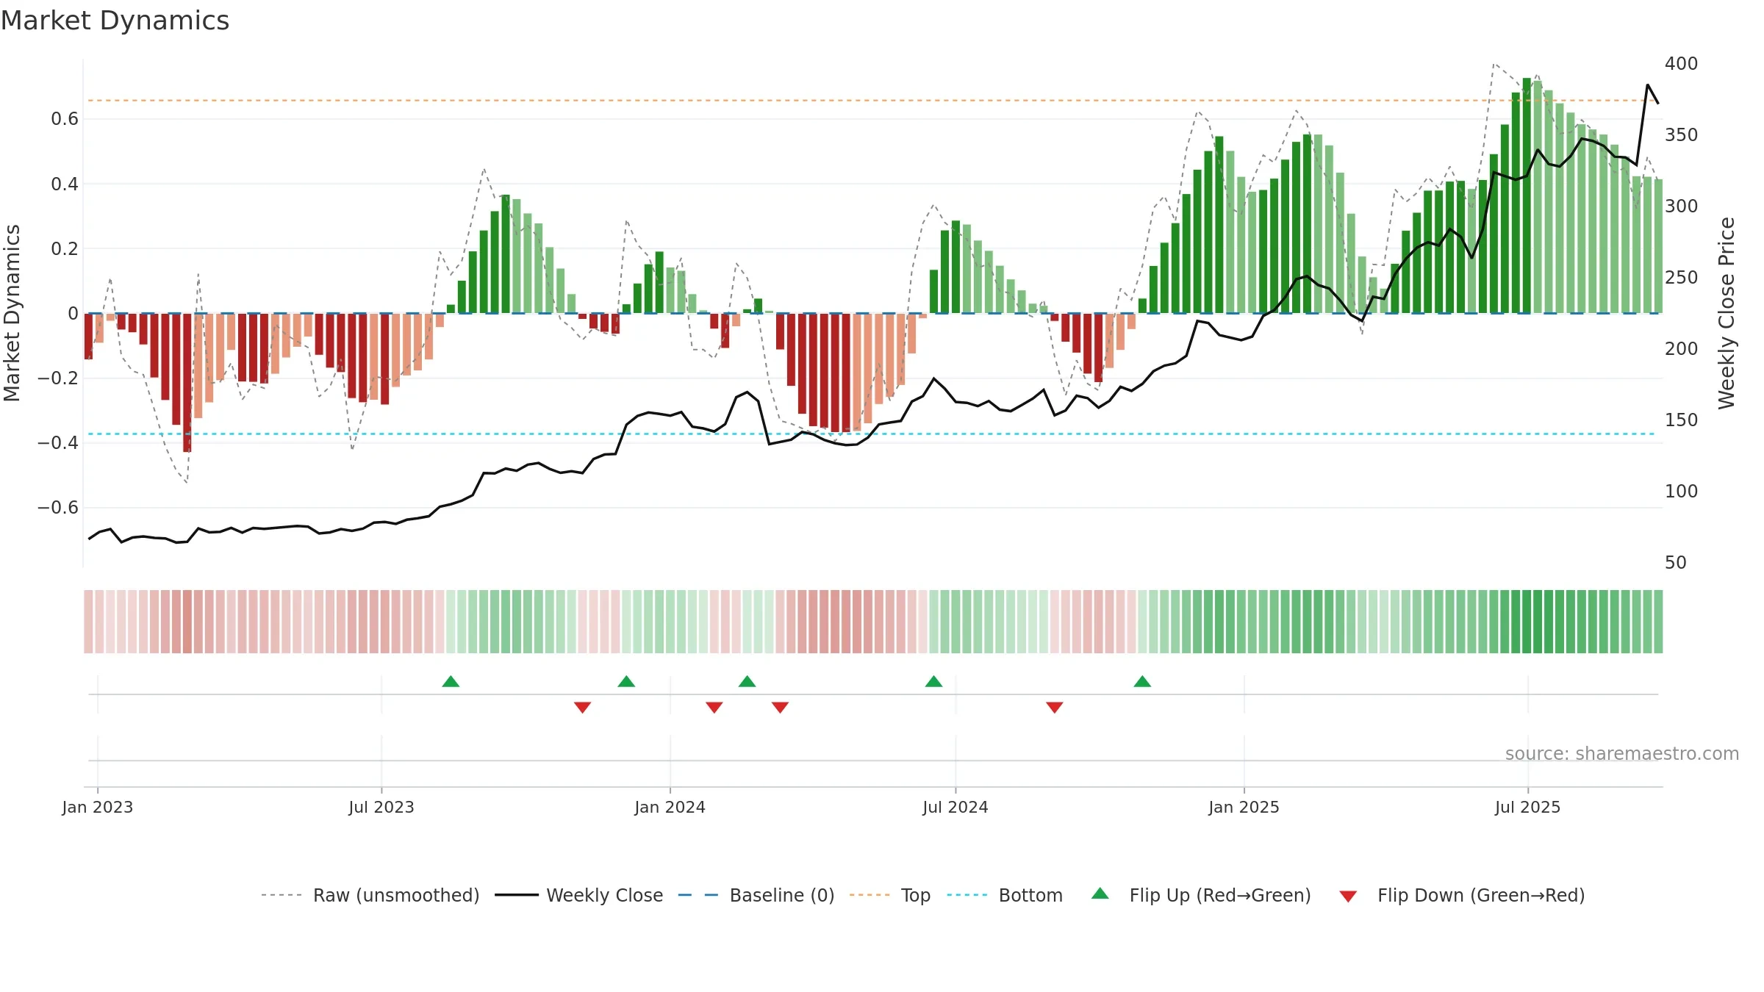Select green flip-up marker near Dec 2023
The height and width of the screenshot is (992, 1764).
pyautogui.click(x=626, y=681)
